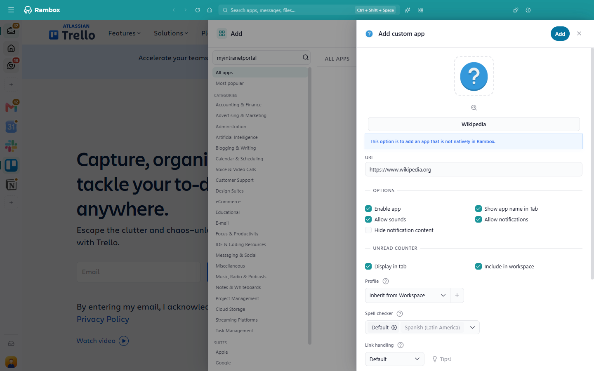This screenshot has height=371, width=594.
Task: Open the WhatsApp-style chat app icon in sidebar
Action: (11, 66)
